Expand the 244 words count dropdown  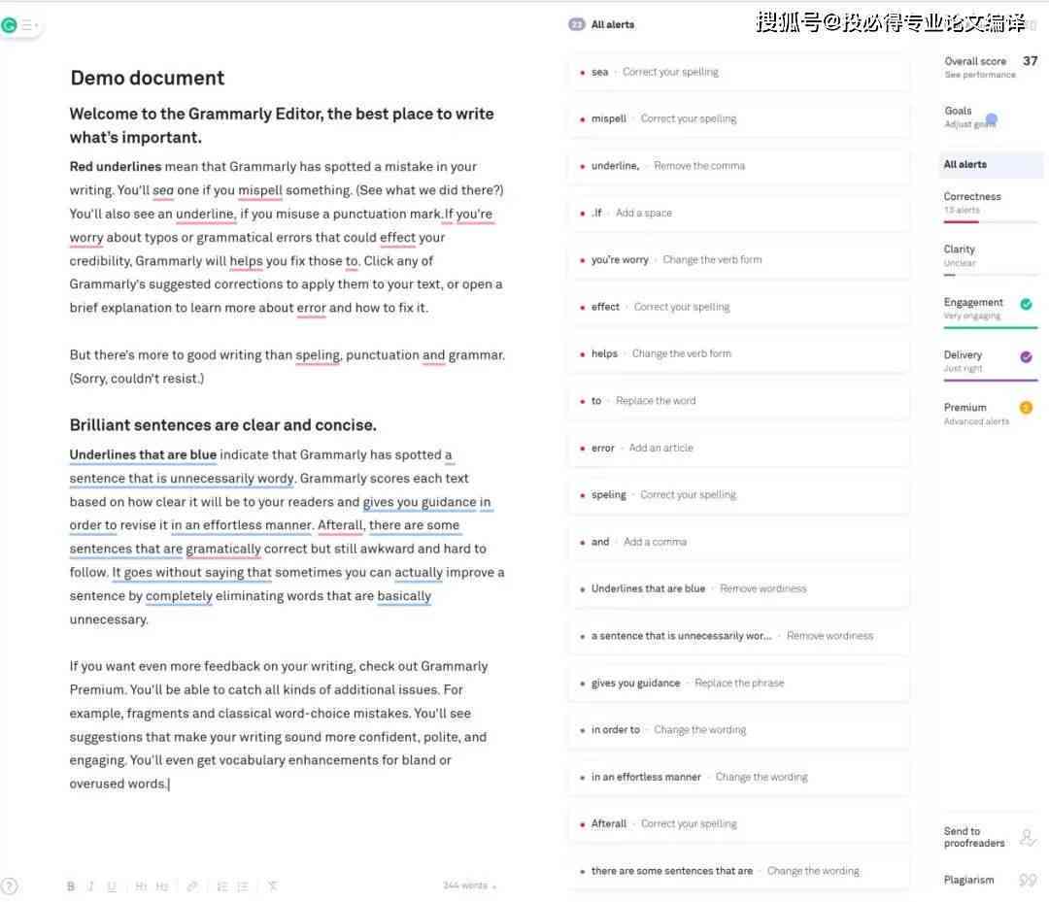470,885
